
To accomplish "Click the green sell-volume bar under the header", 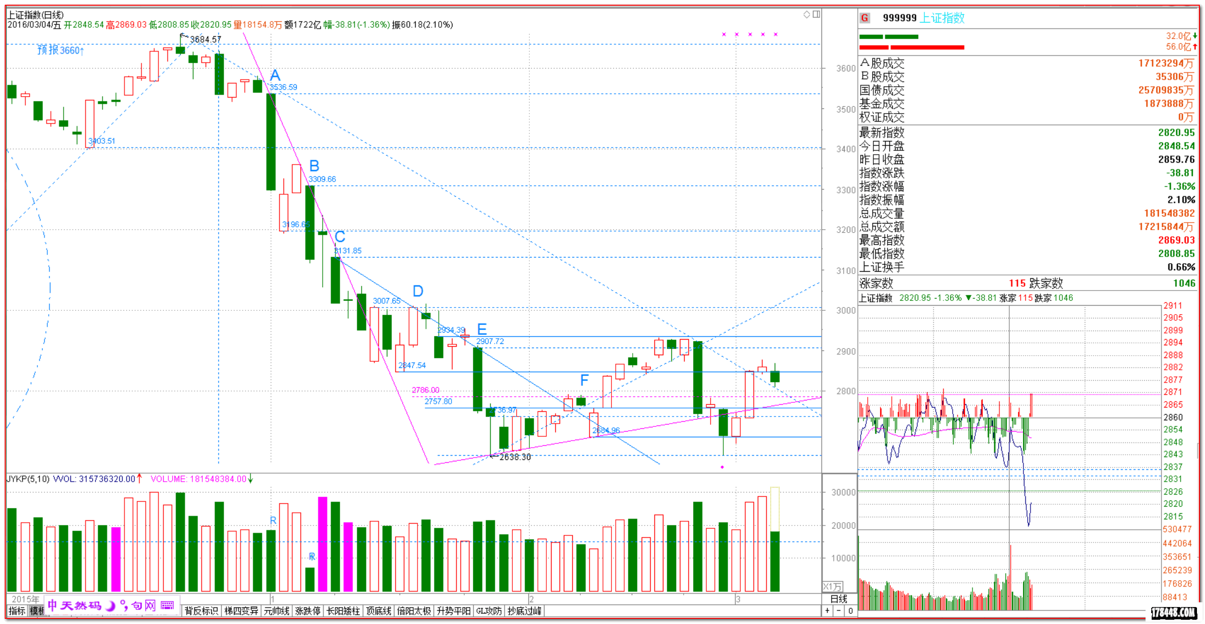I will tap(888, 36).
